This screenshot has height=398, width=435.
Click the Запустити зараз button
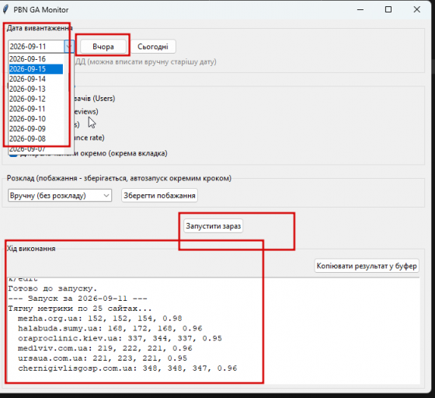click(214, 226)
